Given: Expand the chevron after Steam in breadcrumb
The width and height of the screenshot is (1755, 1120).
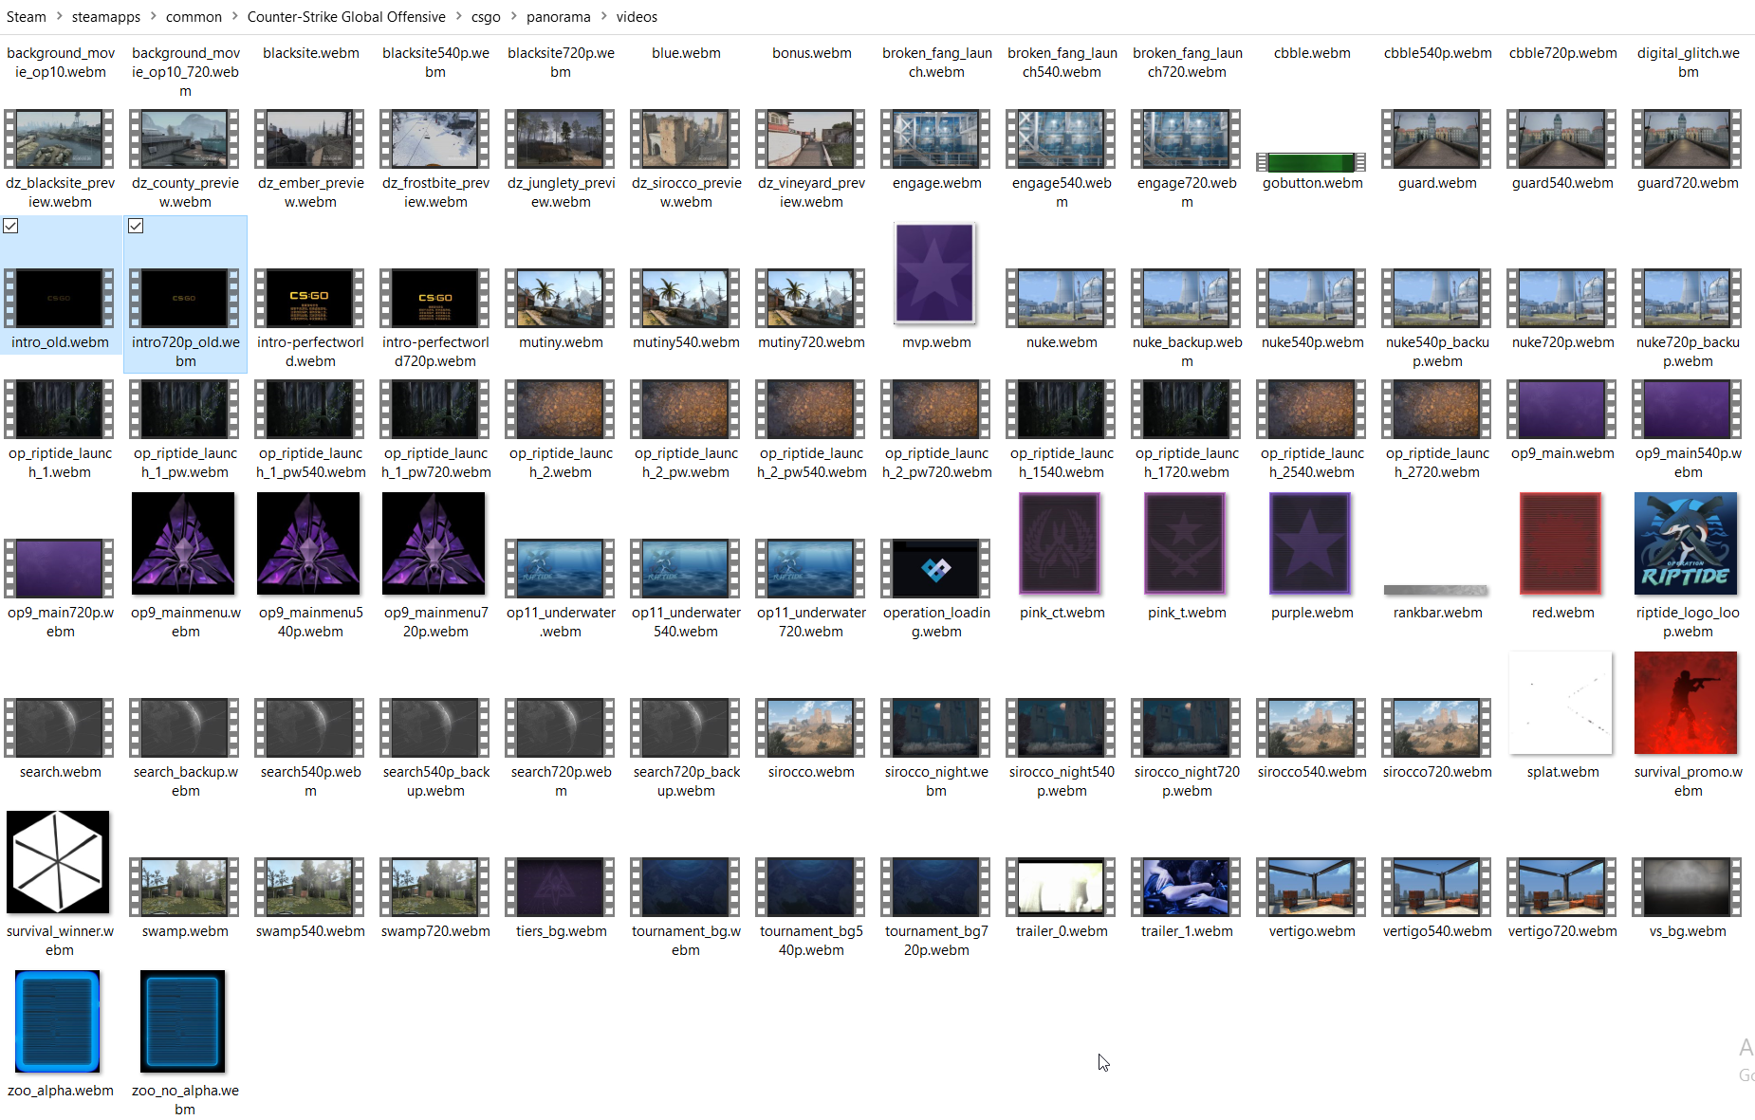Looking at the screenshot, I should (x=59, y=16).
